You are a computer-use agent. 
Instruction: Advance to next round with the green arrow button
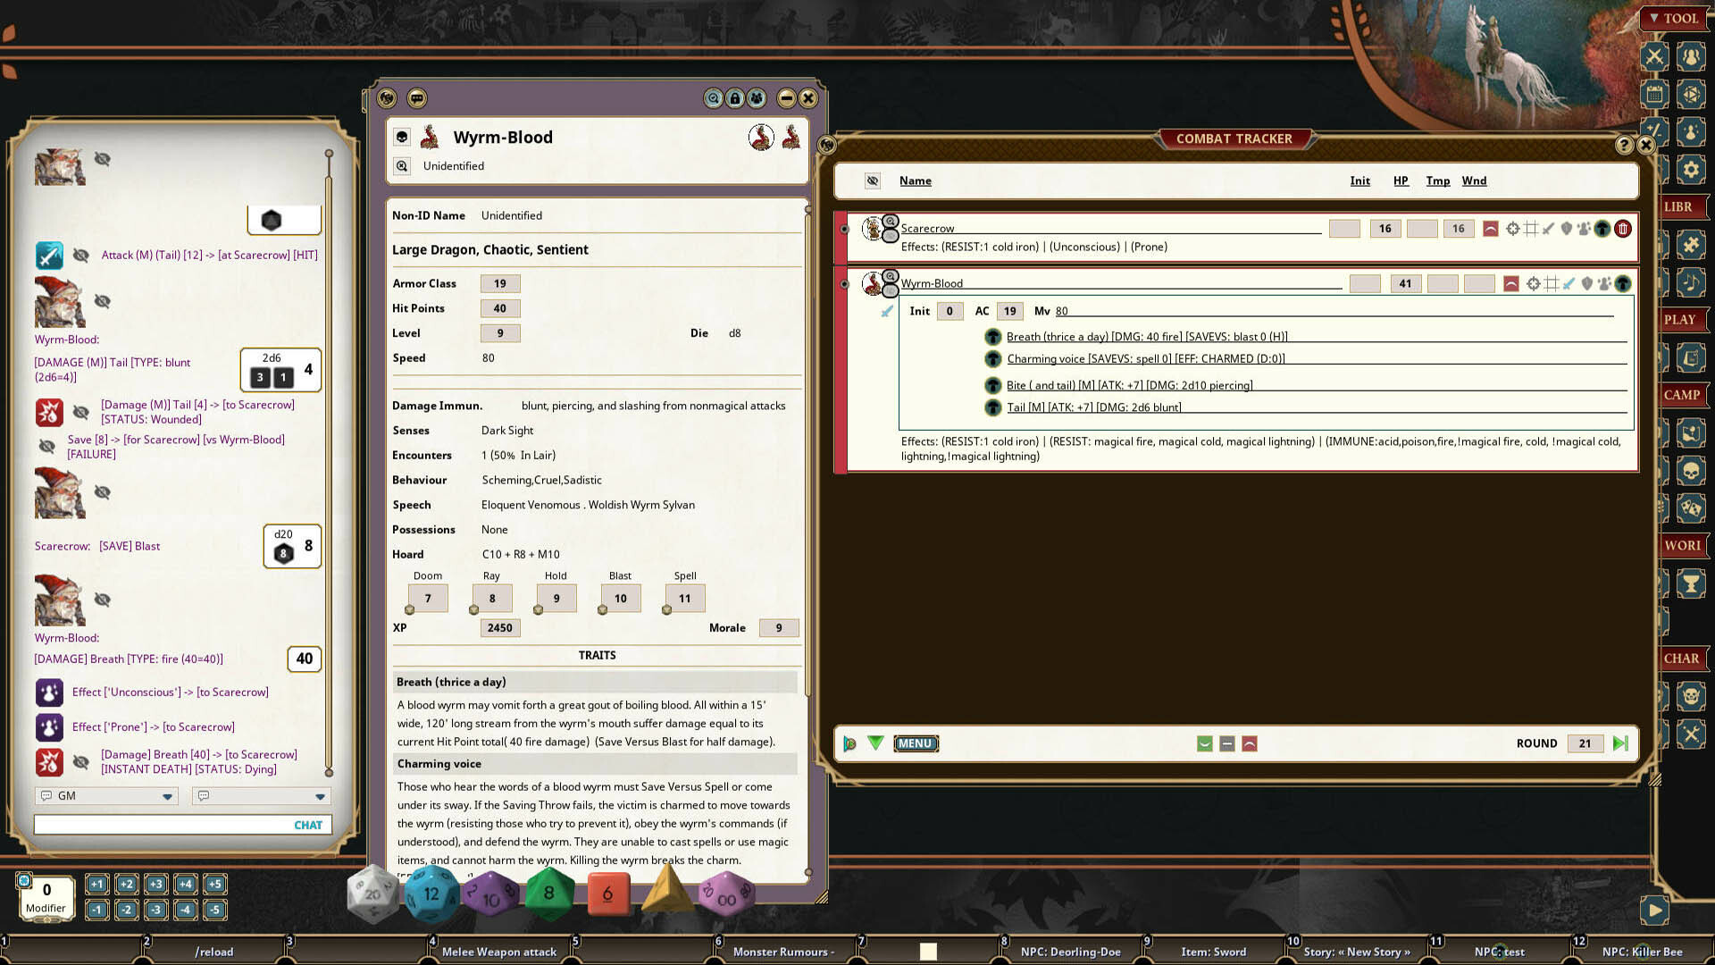(x=1620, y=743)
